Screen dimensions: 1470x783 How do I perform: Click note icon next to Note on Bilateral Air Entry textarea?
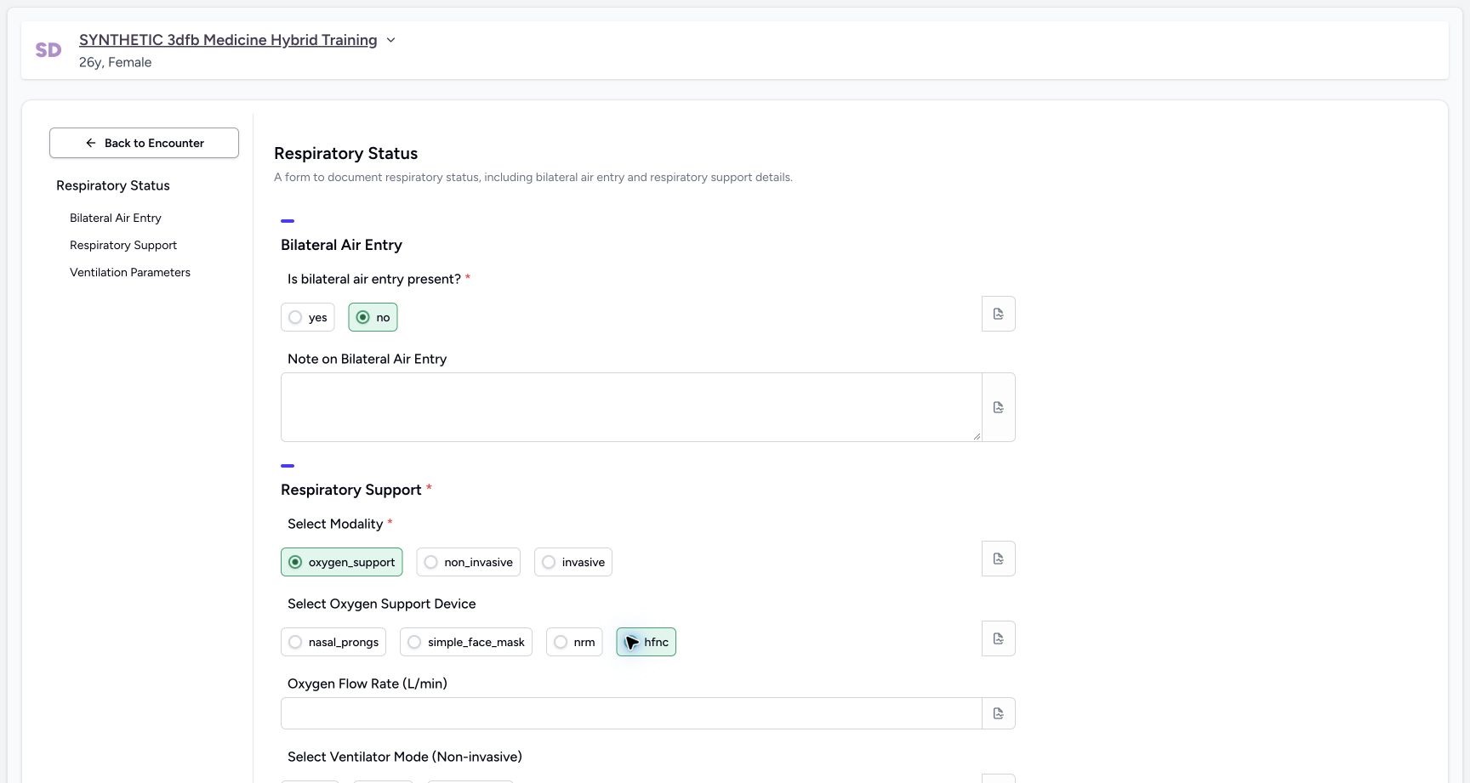(998, 407)
